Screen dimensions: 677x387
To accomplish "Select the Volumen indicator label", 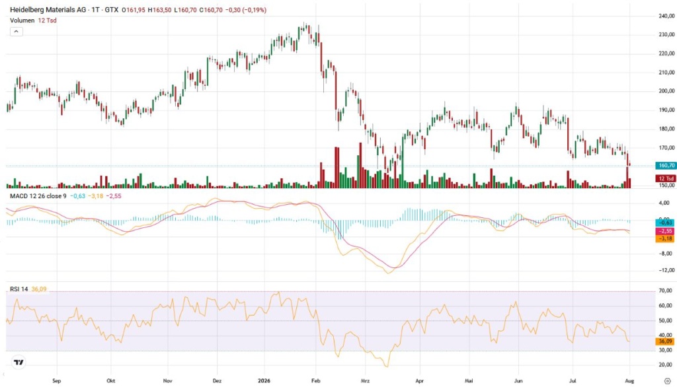I will pyautogui.click(x=22, y=20).
